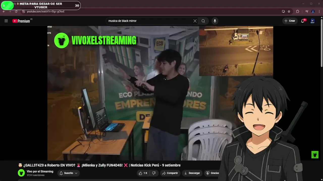Image resolution: width=323 pixels, height=181 pixels.
Task: Open the browser extensions puzzle icon
Action: click(x=298, y=12)
